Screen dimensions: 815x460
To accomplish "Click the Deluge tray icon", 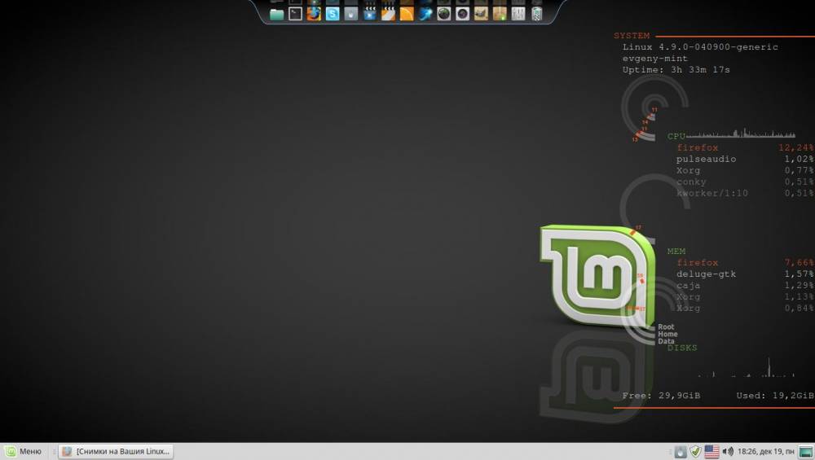I will (681, 452).
